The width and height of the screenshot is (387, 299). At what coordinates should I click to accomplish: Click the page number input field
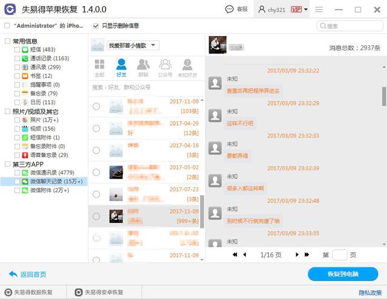pos(340,255)
